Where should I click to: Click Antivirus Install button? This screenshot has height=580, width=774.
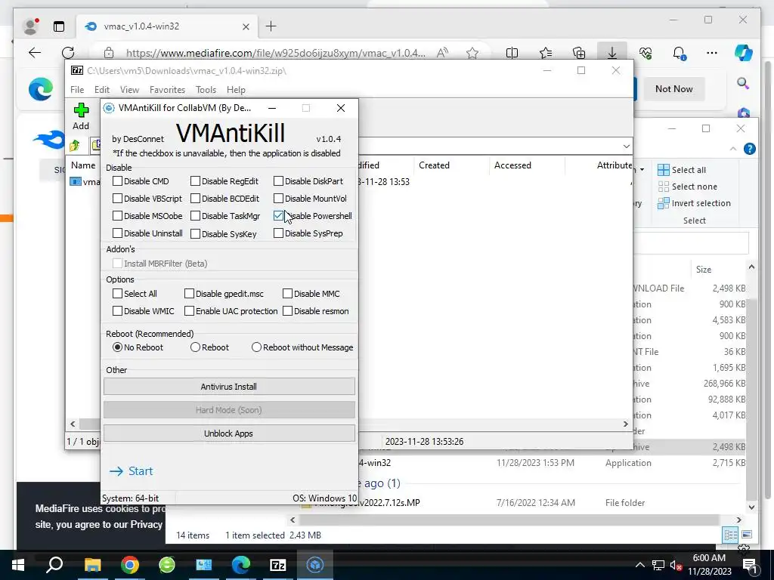coord(229,386)
